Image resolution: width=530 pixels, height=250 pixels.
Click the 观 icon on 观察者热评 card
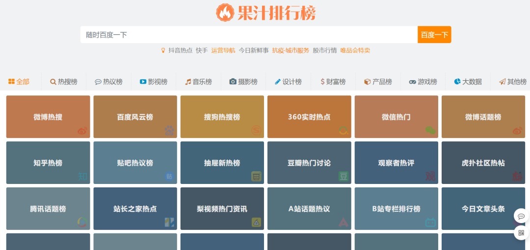coord(430,176)
